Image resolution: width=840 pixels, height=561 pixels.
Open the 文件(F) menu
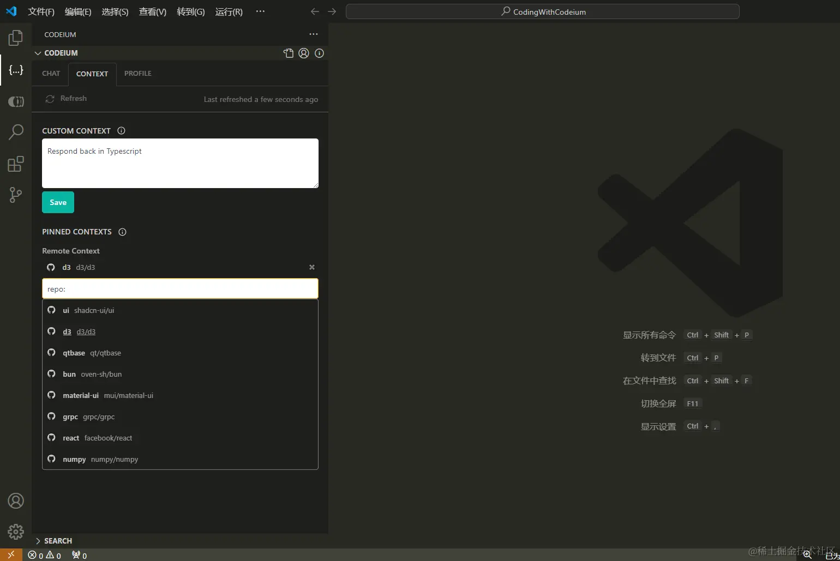tap(41, 11)
